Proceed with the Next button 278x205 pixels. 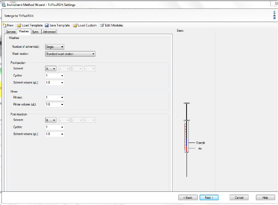pyautogui.click(x=209, y=198)
